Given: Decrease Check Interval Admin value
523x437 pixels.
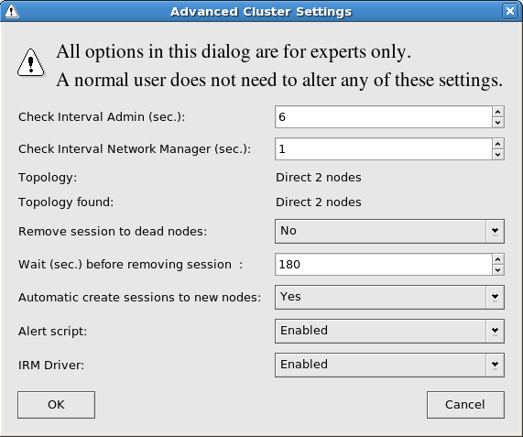Looking at the screenshot, I should (498, 123).
